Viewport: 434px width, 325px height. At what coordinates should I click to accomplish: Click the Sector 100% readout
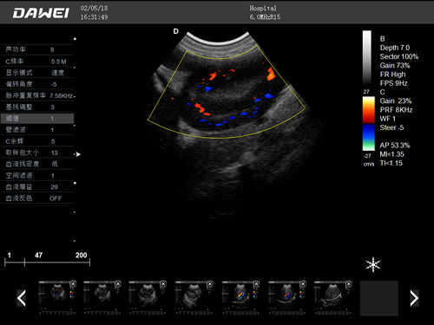(x=399, y=56)
